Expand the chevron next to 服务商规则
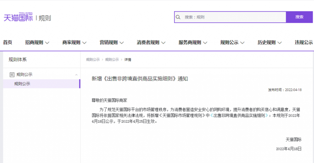The height and width of the screenshot is (163, 314). point(205,43)
